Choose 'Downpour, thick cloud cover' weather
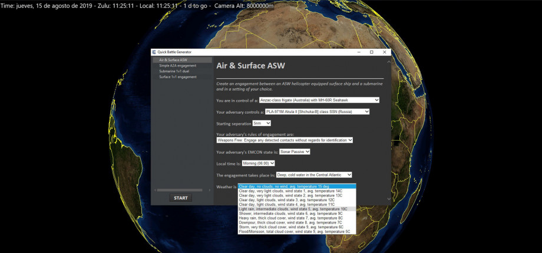 click(296, 222)
